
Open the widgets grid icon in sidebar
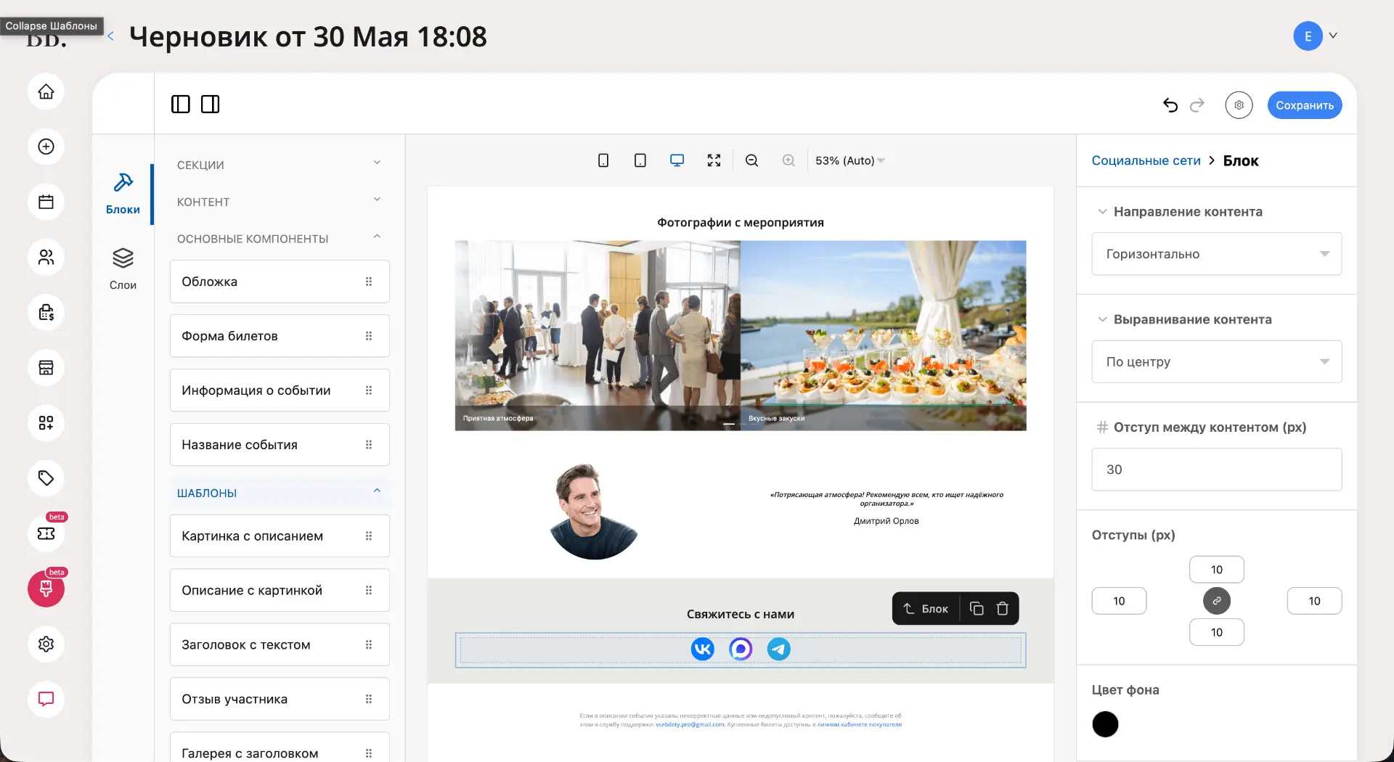(x=46, y=423)
